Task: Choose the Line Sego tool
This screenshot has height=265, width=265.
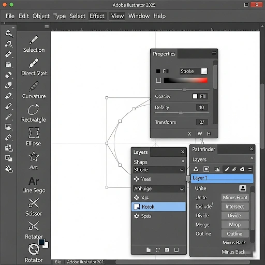Action: 34,185
